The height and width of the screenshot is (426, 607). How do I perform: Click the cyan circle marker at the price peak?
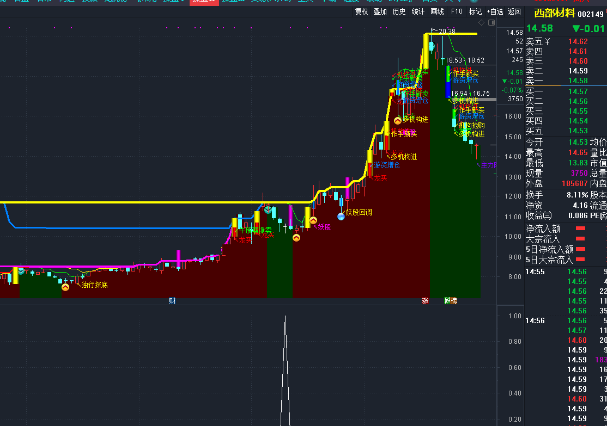point(432,47)
